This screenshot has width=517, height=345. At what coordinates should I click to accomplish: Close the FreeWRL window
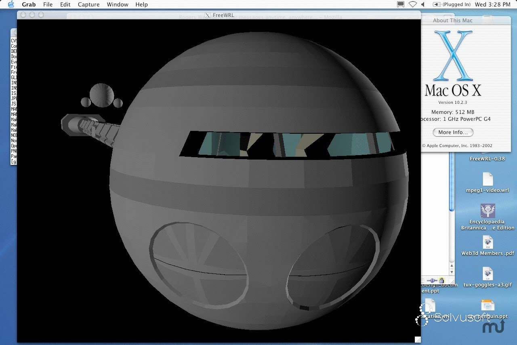[x=23, y=15]
